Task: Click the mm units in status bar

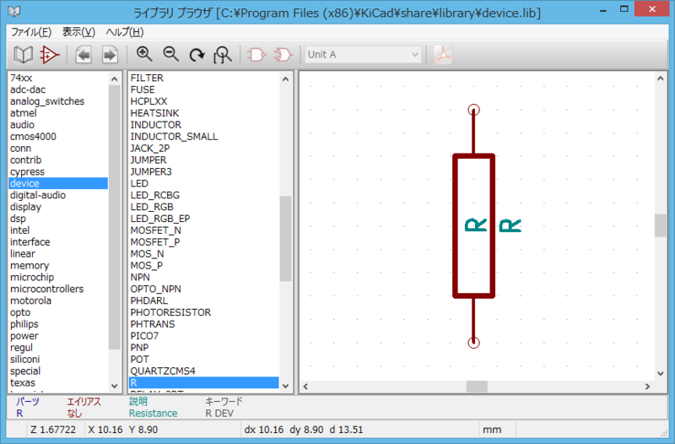Action: pos(492,430)
